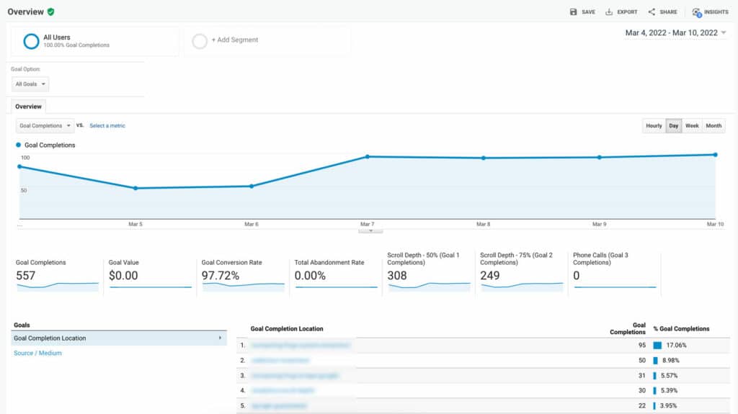The image size is (738, 414).
Task: Click the 17.06% bar
Action: click(x=657, y=346)
